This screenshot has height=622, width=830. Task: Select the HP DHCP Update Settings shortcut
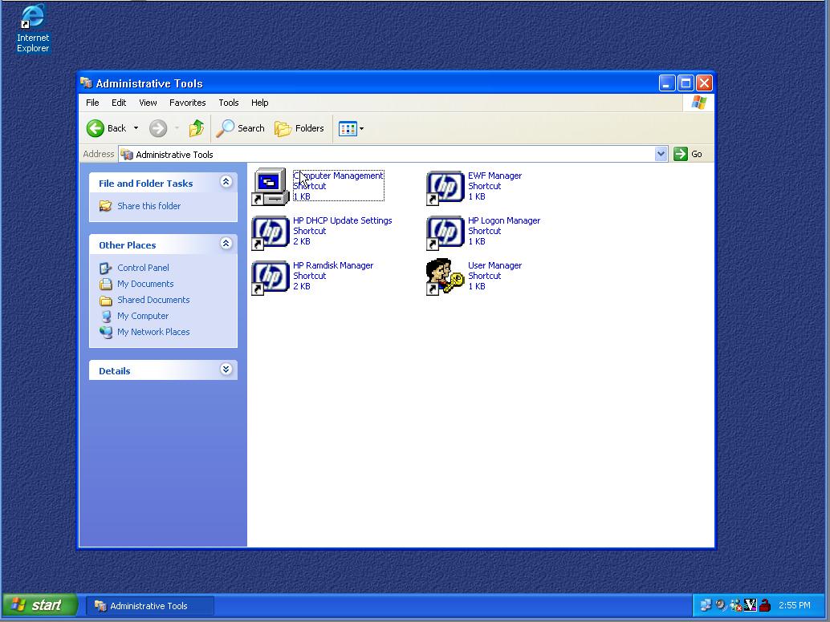(322, 231)
